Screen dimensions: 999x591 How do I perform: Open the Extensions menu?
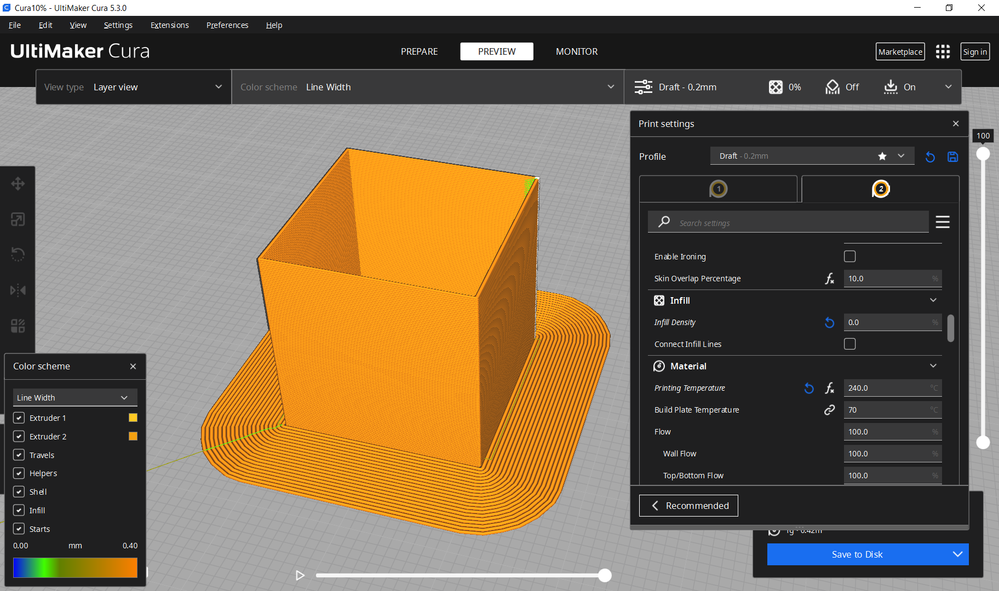169,25
